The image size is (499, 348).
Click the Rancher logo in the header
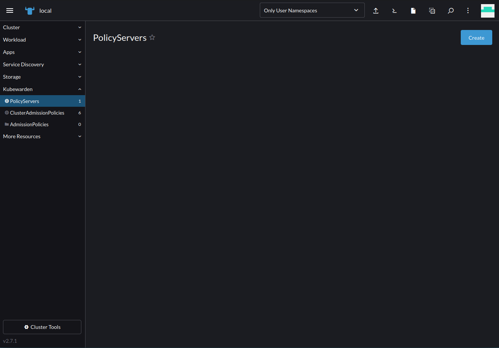(x=29, y=10)
